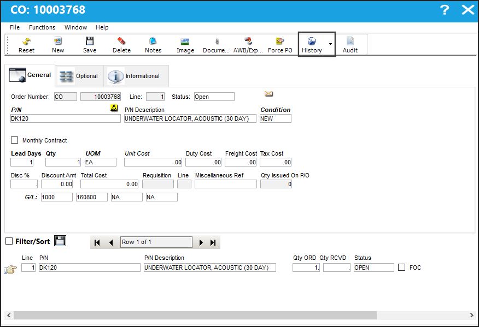Click the grid Qty RCVD cell
This screenshot has width=479, height=327.
337,267
